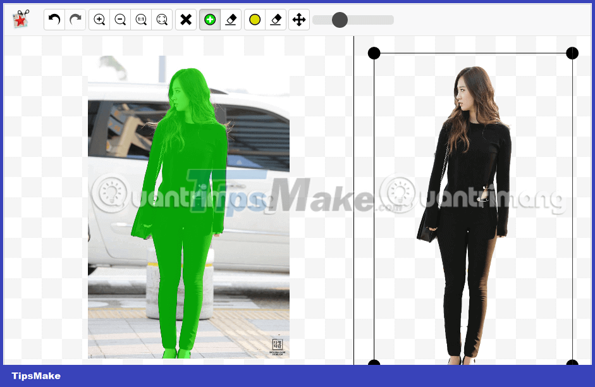Zoom in on the image

[99, 19]
